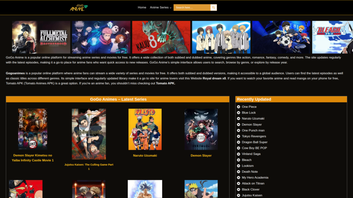Open the Home menu item
Viewport: 353px width, 198px height.
click(142, 8)
